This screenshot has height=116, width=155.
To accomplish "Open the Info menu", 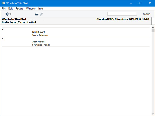I will coord(41,9).
